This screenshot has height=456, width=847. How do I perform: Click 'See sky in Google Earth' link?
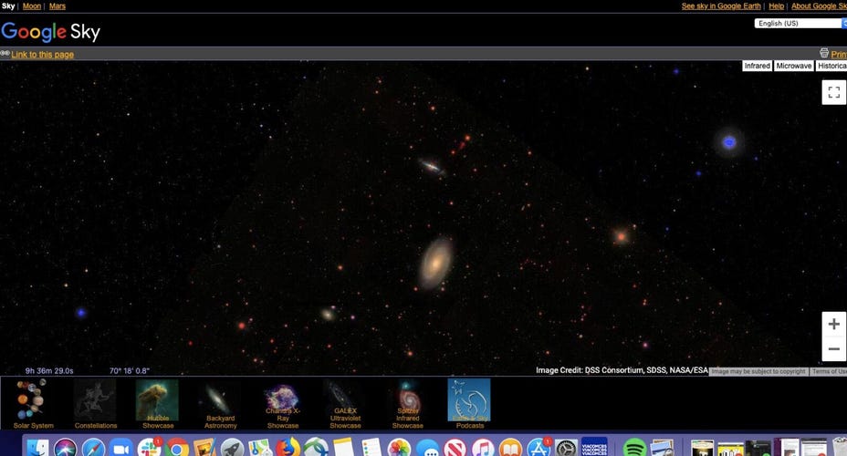pos(721,6)
